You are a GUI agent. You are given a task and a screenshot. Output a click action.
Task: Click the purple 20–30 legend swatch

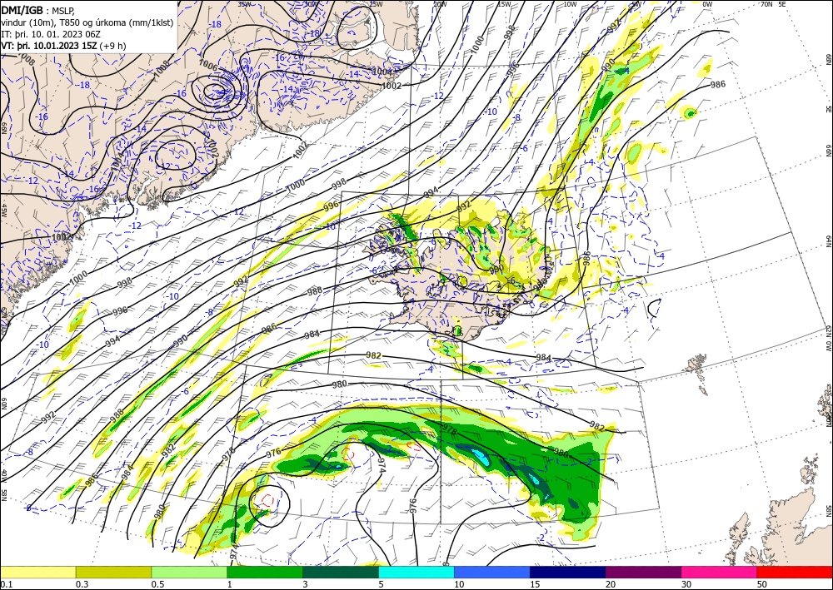click(643, 572)
